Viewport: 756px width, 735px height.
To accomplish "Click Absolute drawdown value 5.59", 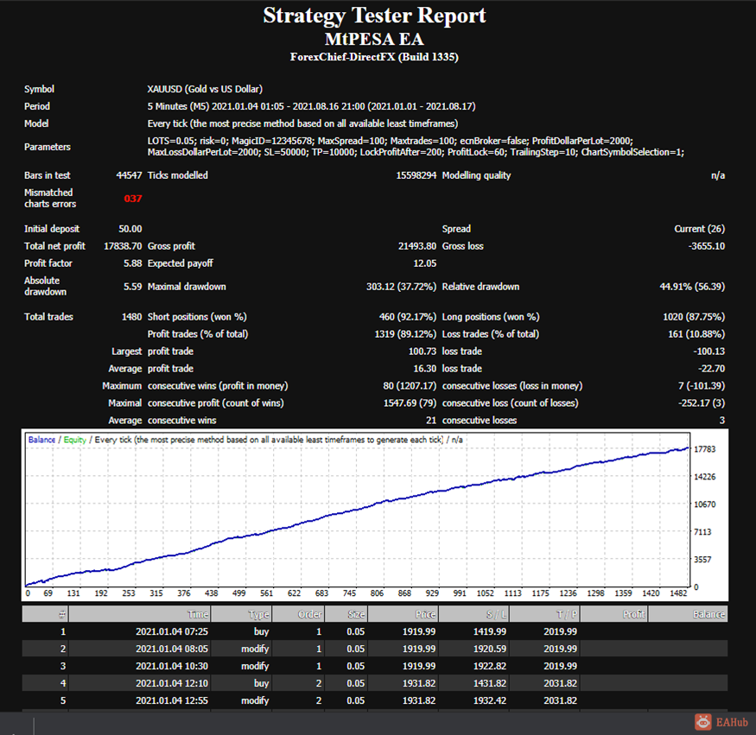I will [x=132, y=287].
